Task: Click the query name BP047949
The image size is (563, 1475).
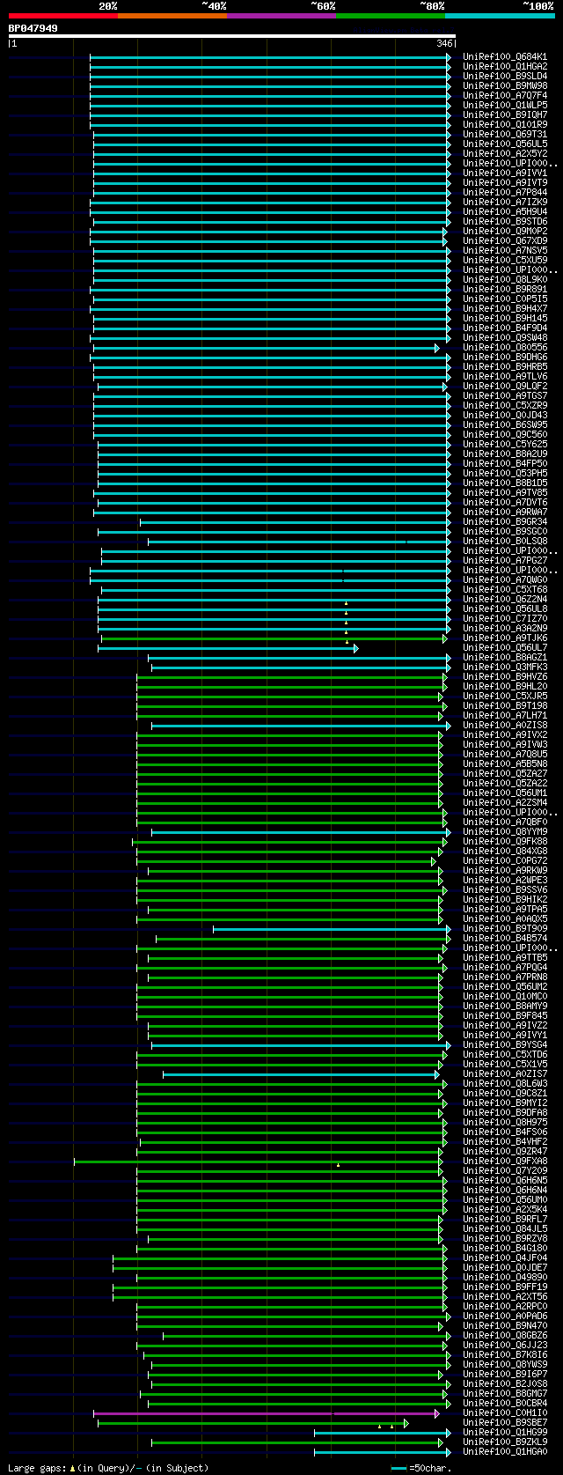Action: [33, 28]
